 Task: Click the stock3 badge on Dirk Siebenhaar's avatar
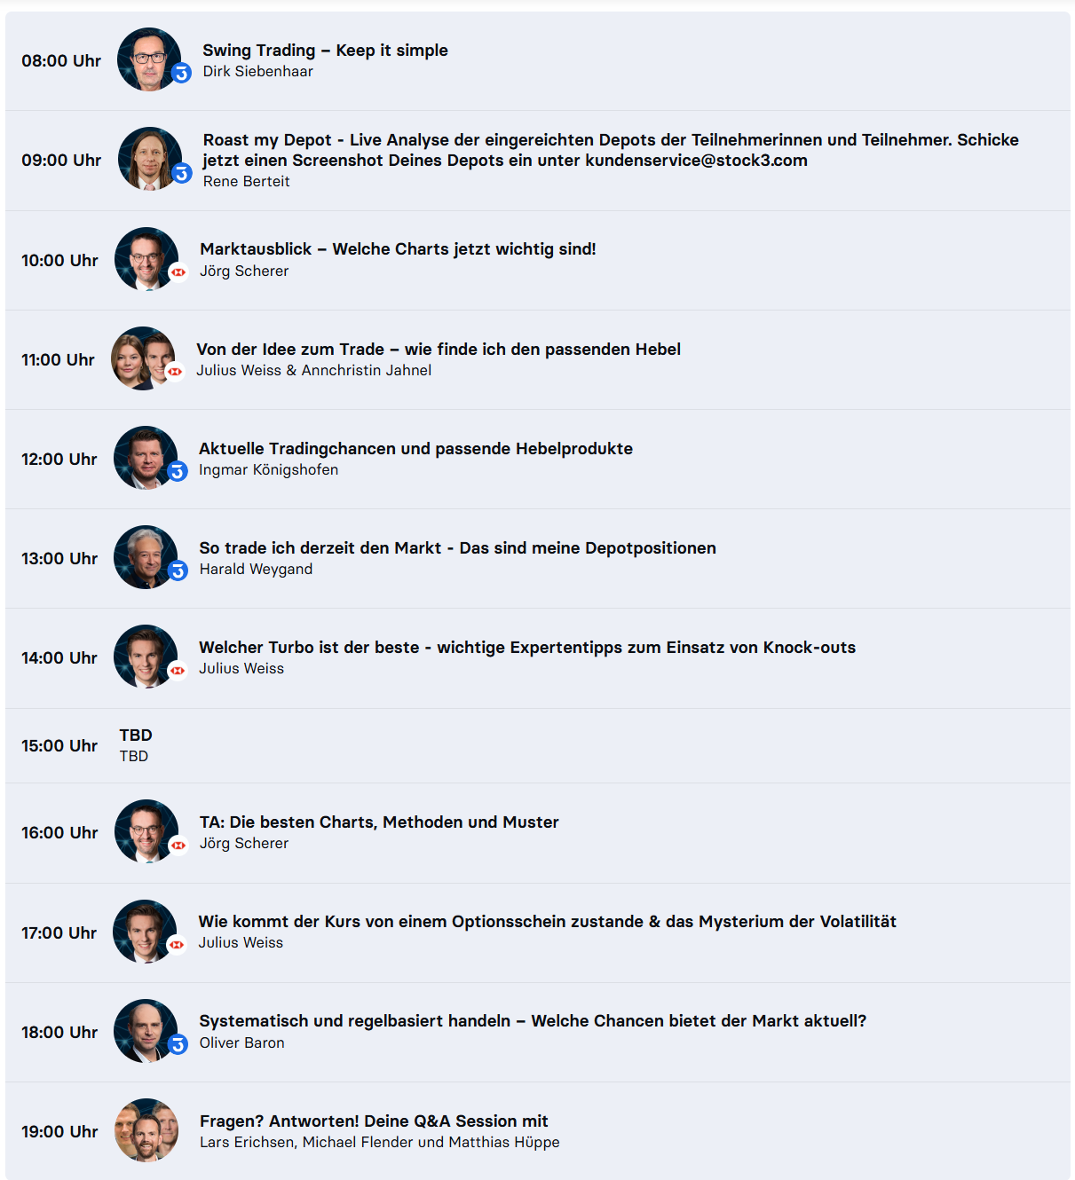pyautogui.click(x=181, y=74)
